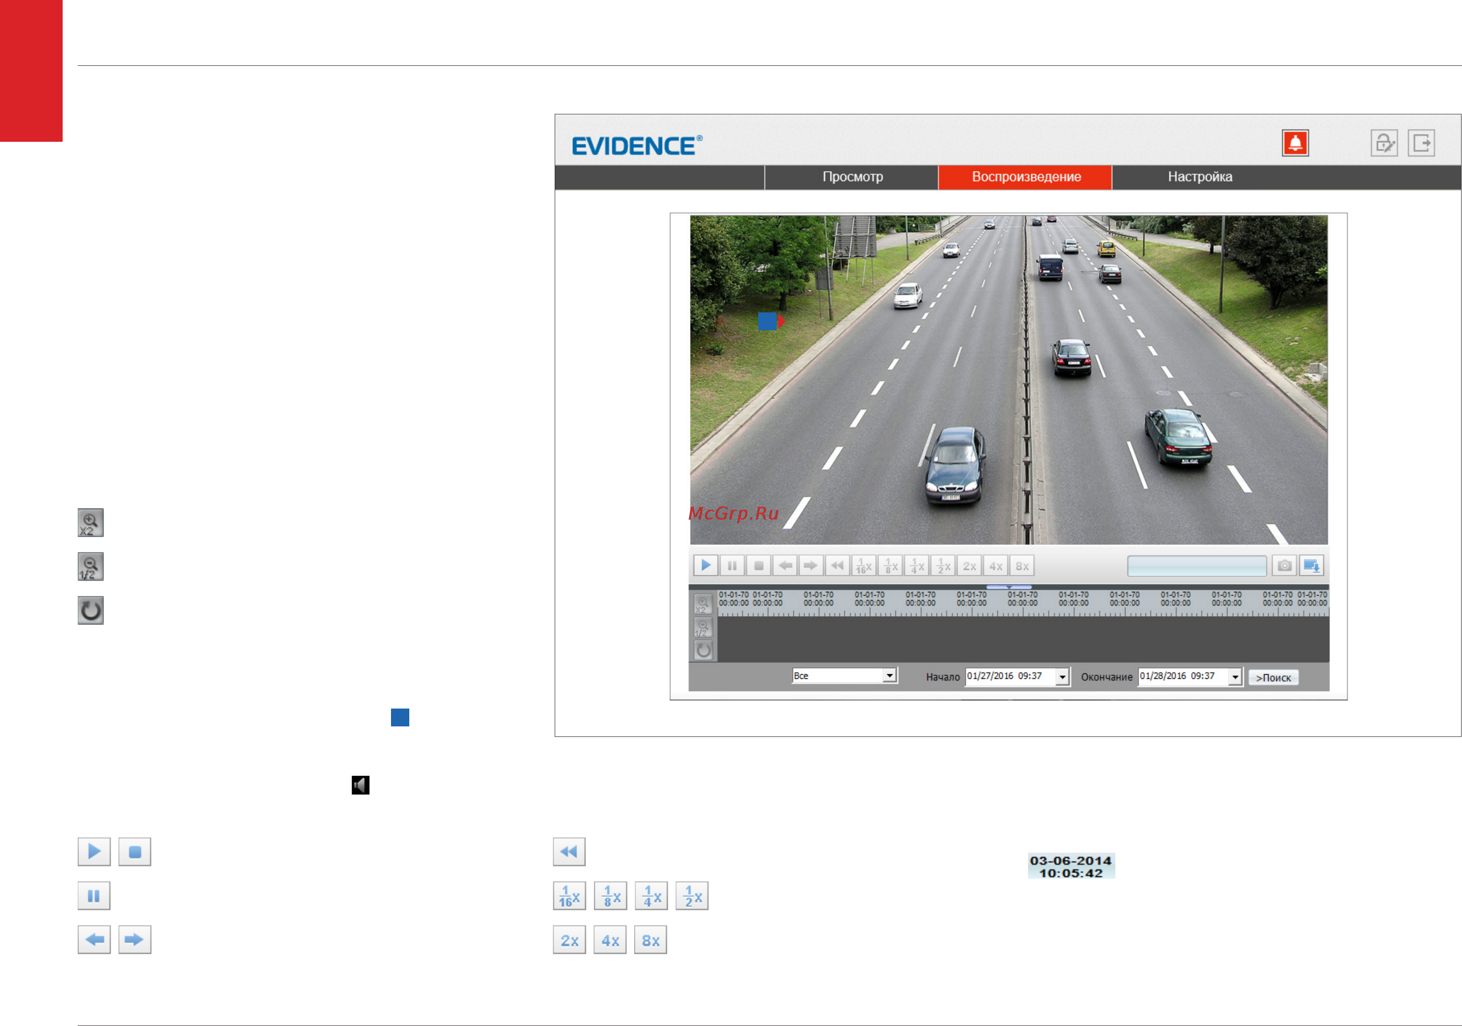Open the change password lock icon
The width and height of the screenshot is (1462, 1026).
[x=1384, y=143]
